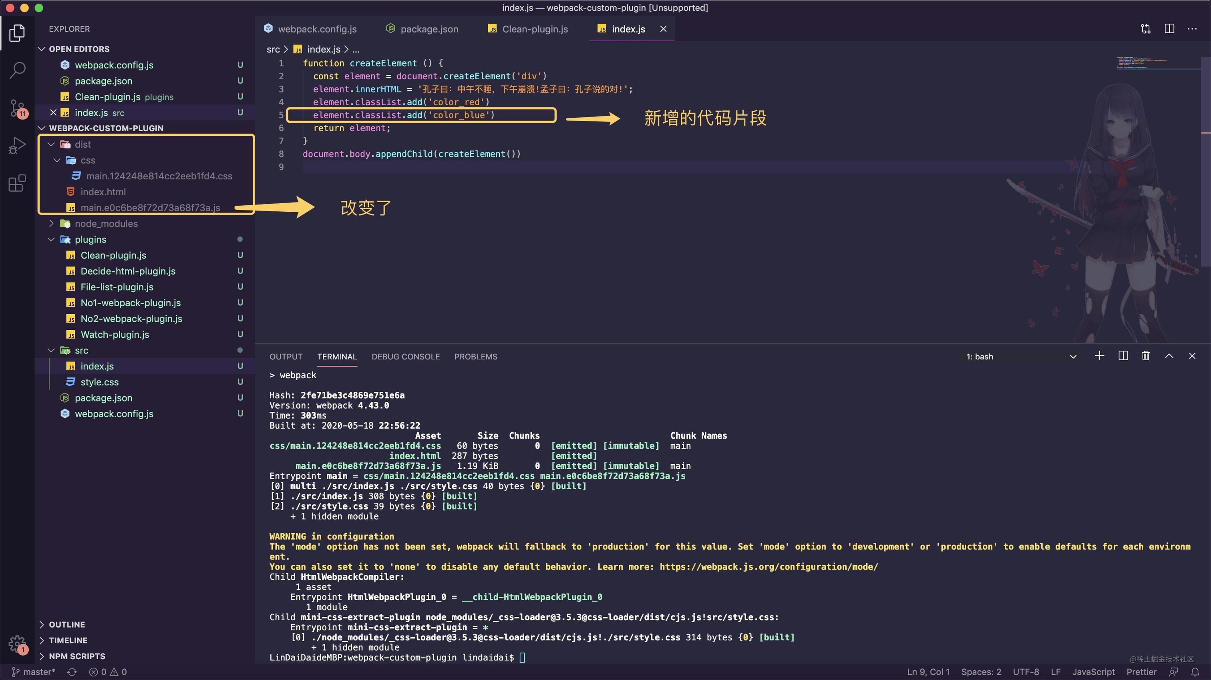Open the Search view in activity bar
This screenshot has width=1211, height=680.
[17, 70]
